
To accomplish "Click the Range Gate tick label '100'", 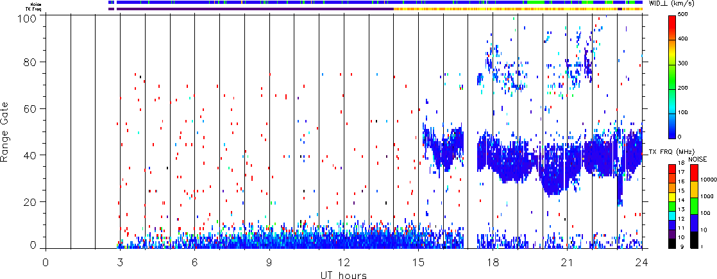I will (28, 18).
